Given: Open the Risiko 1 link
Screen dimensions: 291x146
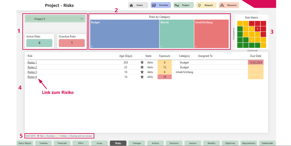Looking at the screenshot, I should (32, 63).
